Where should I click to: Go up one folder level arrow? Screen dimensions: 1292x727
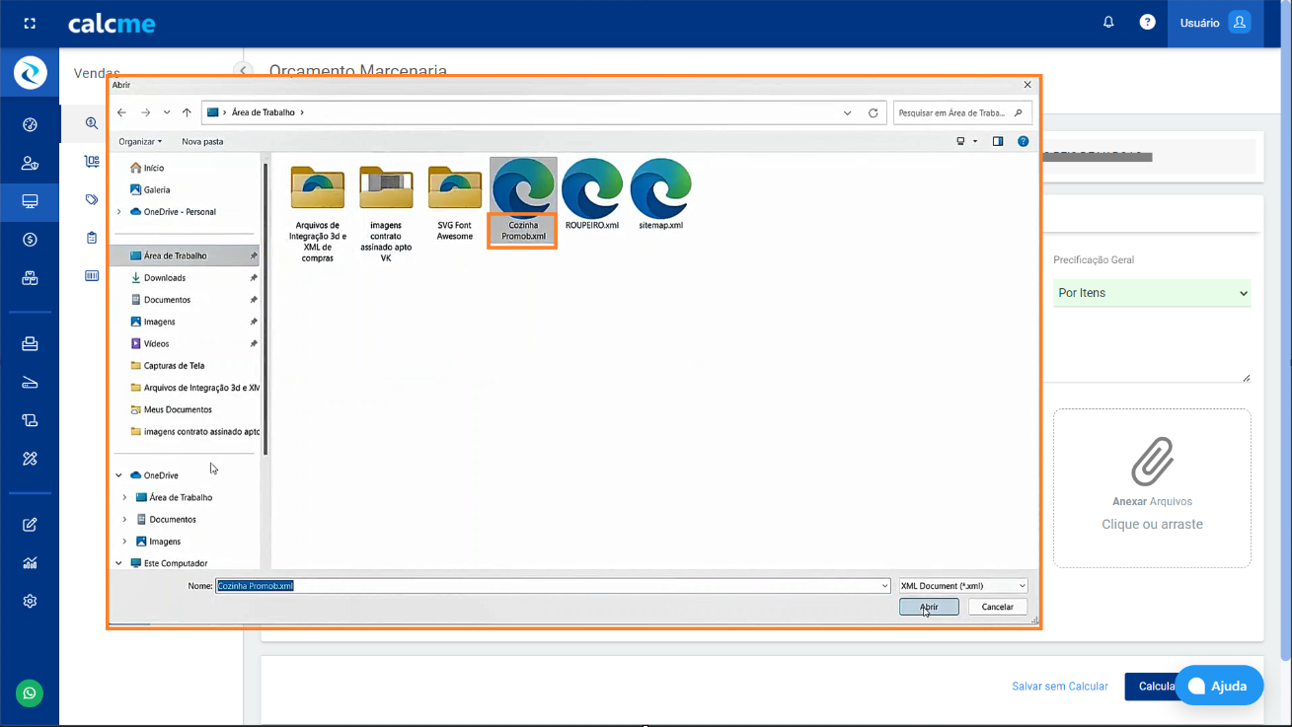(187, 113)
